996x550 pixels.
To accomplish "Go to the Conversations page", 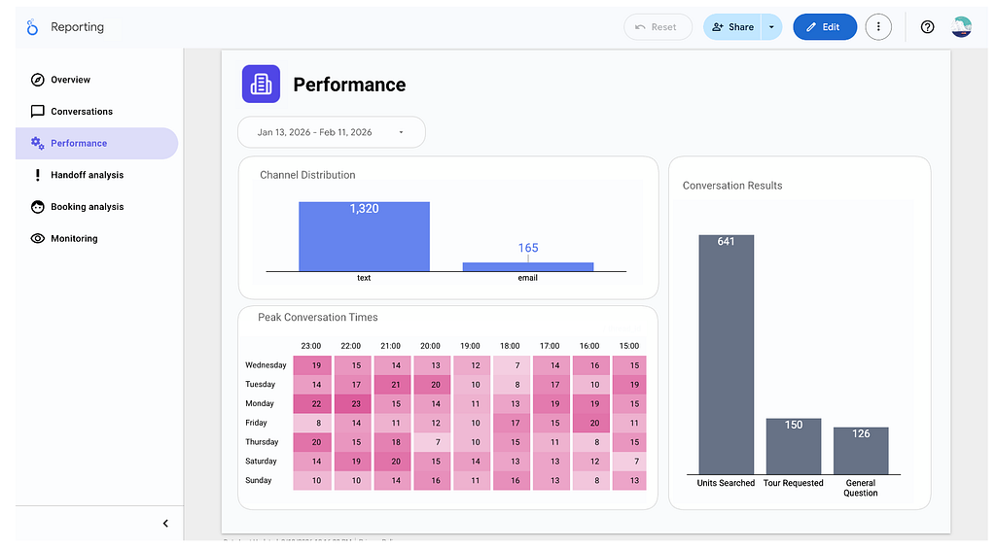I will 96,111.
